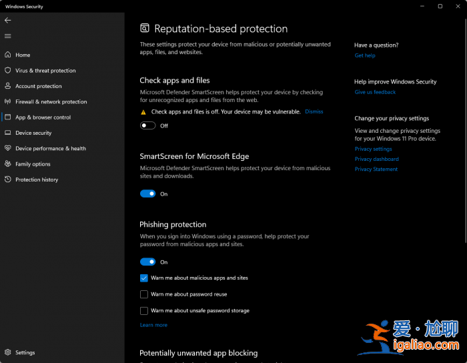The image size is (467, 363).
Task: Select the Account protection person icon
Action: [x=8, y=86]
